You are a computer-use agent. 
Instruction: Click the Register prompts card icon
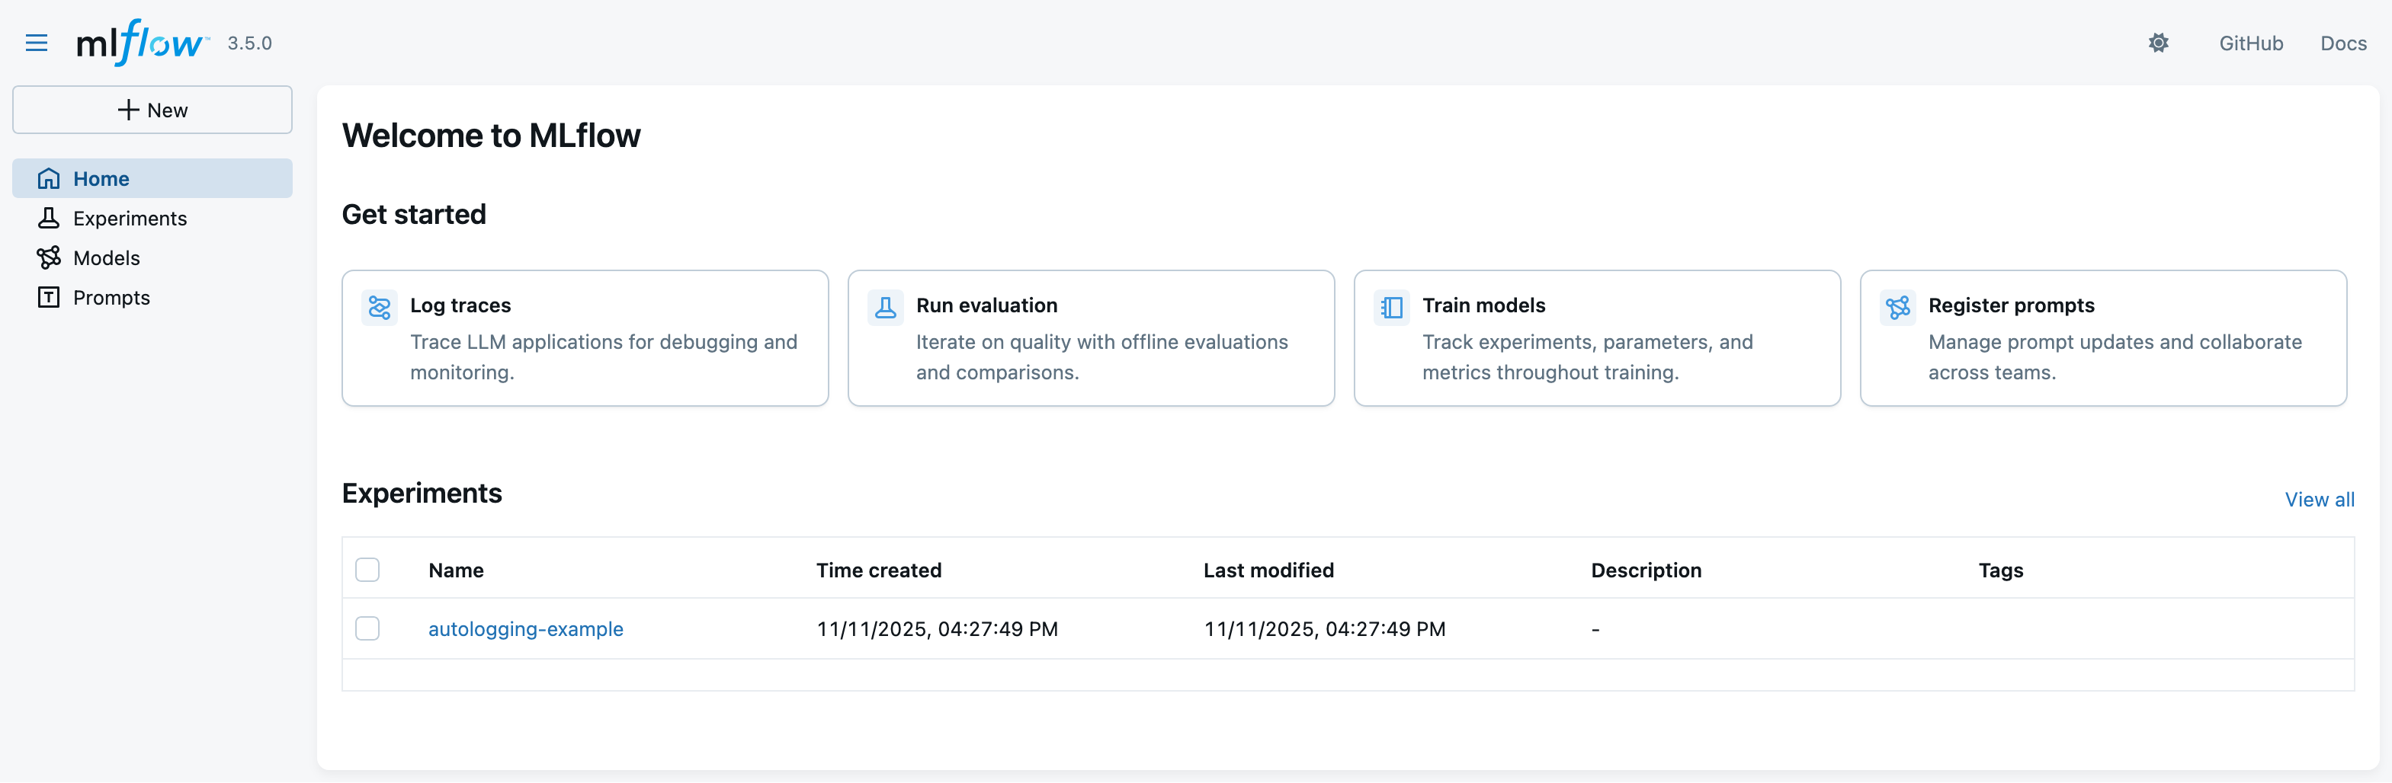click(1897, 307)
